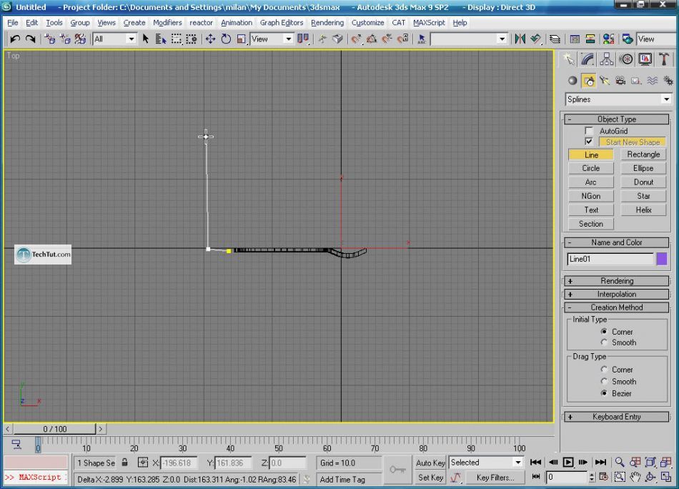Activate Select and Move tool
Viewport: 679px width, 489px height.
(210, 39)
